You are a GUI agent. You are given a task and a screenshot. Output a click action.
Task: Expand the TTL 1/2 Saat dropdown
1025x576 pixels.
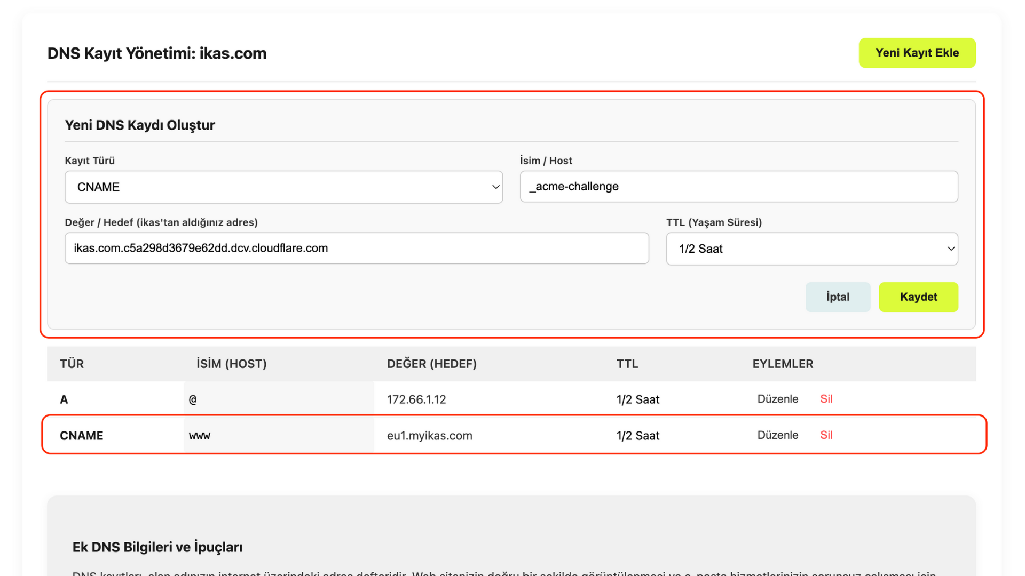click(x=812, y=249)
